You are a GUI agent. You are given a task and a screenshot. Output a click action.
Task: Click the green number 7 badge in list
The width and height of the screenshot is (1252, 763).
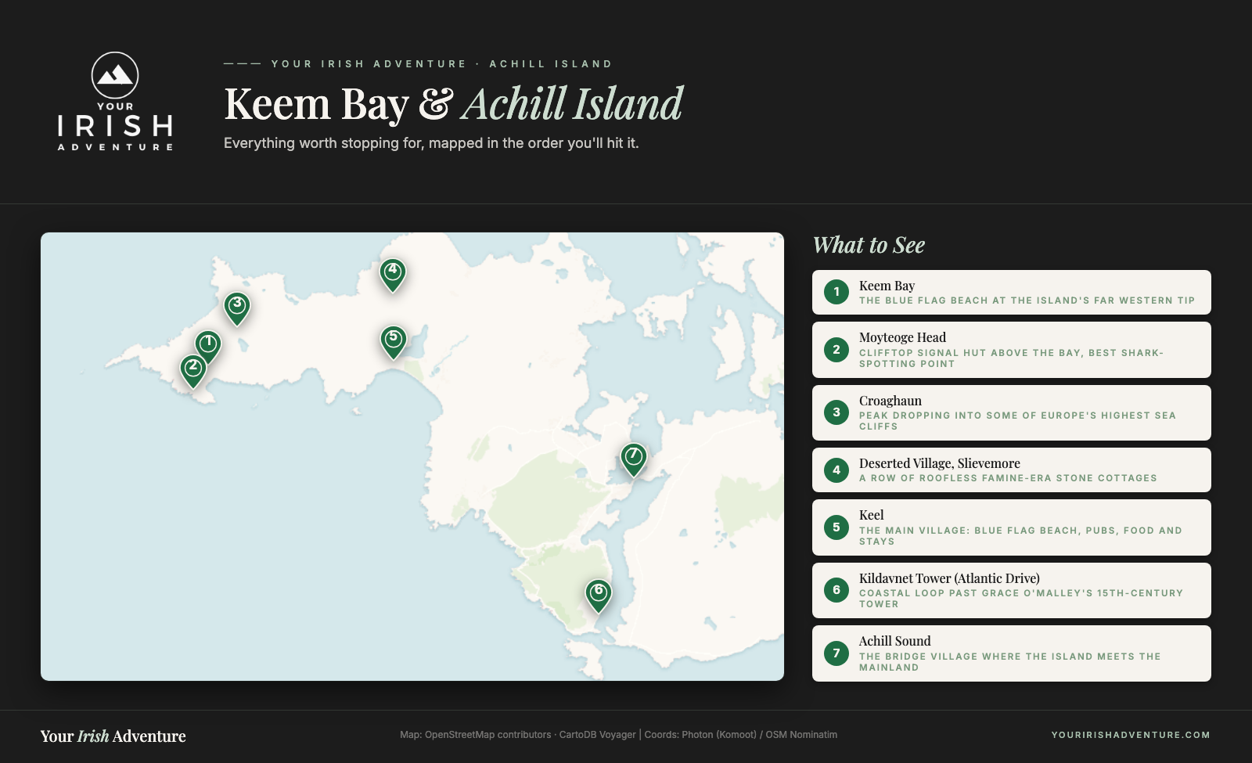(x=836, y=653)
